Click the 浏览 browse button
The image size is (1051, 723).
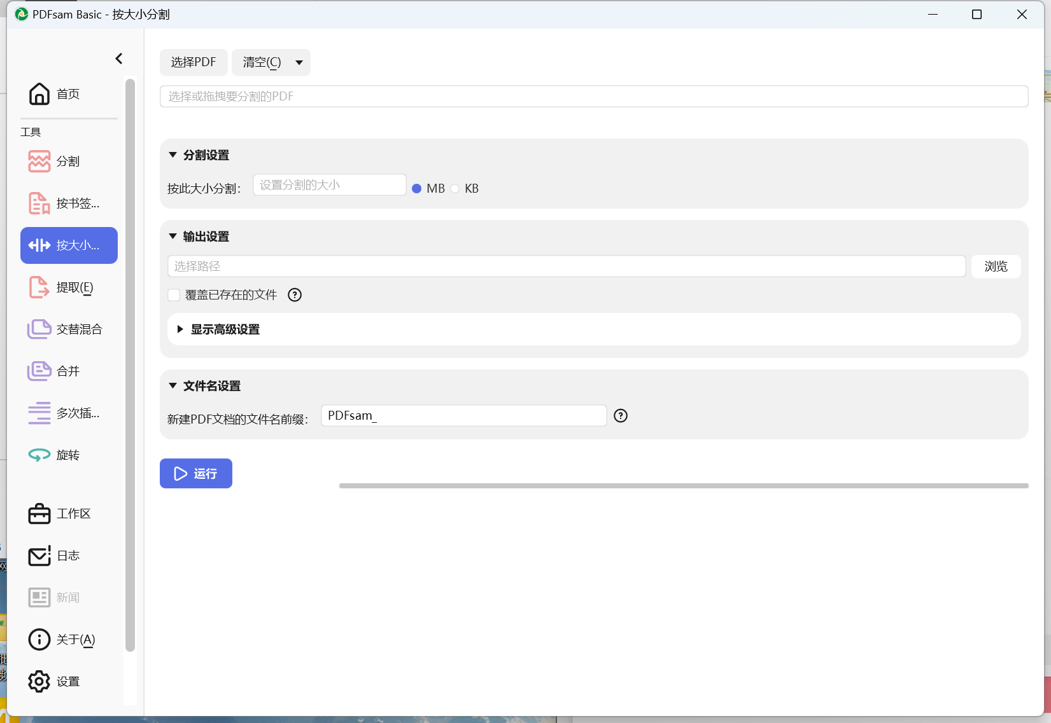tap(996, 266)
